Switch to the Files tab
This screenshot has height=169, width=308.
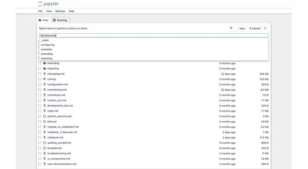pyautogui.click(x=44, y=20)
